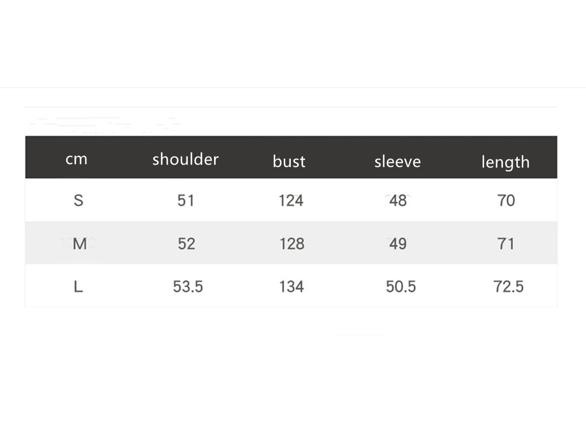Select bust value 128 in the table

pyautogui.click(x=292, y=244)
